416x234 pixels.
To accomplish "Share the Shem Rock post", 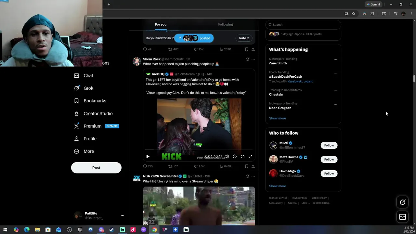I will tap(253, 166).
